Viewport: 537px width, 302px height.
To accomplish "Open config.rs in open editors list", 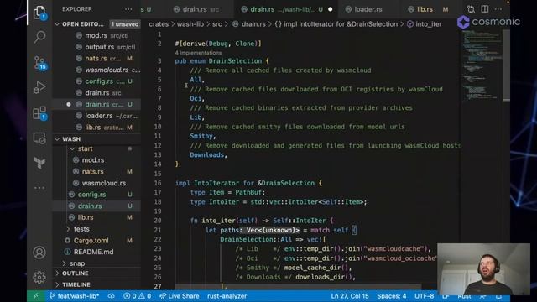I will point(96,81).
